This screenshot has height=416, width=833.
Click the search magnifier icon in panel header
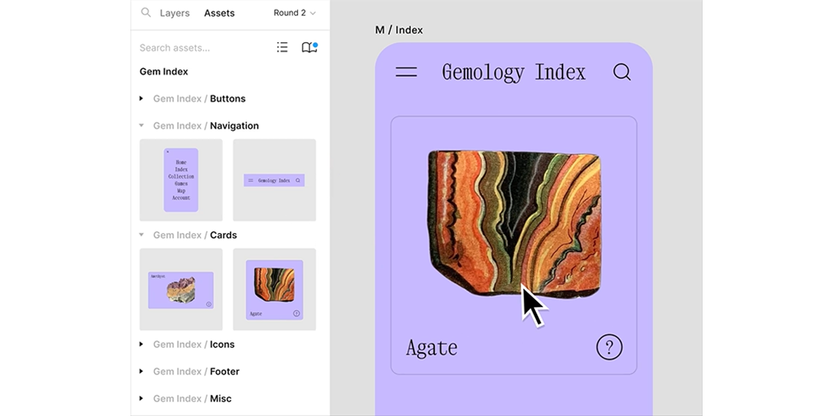click(146, 12)
